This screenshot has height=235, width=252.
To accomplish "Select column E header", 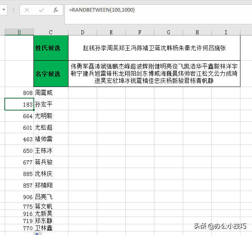I will 111,32.
